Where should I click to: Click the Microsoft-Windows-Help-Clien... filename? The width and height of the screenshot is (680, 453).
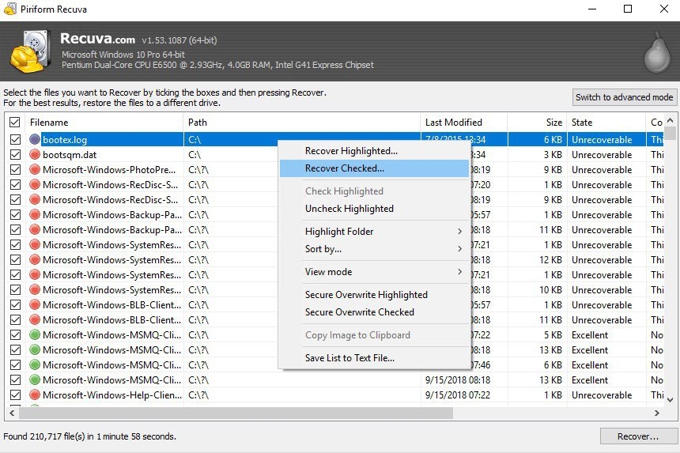112,395
